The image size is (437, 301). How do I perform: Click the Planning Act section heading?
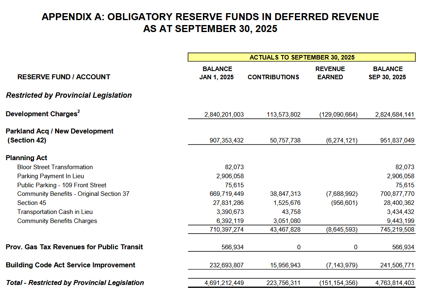[x=26, y=158]
